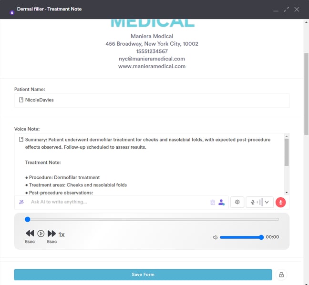Screen dimensions: 309x285
Task: Click the 'Procedure: Dermofilar treatment' bullet line
Action: 62,177
